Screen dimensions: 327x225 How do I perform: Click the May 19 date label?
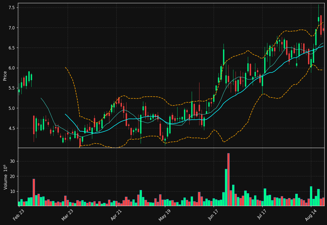[x=165, y=215]
